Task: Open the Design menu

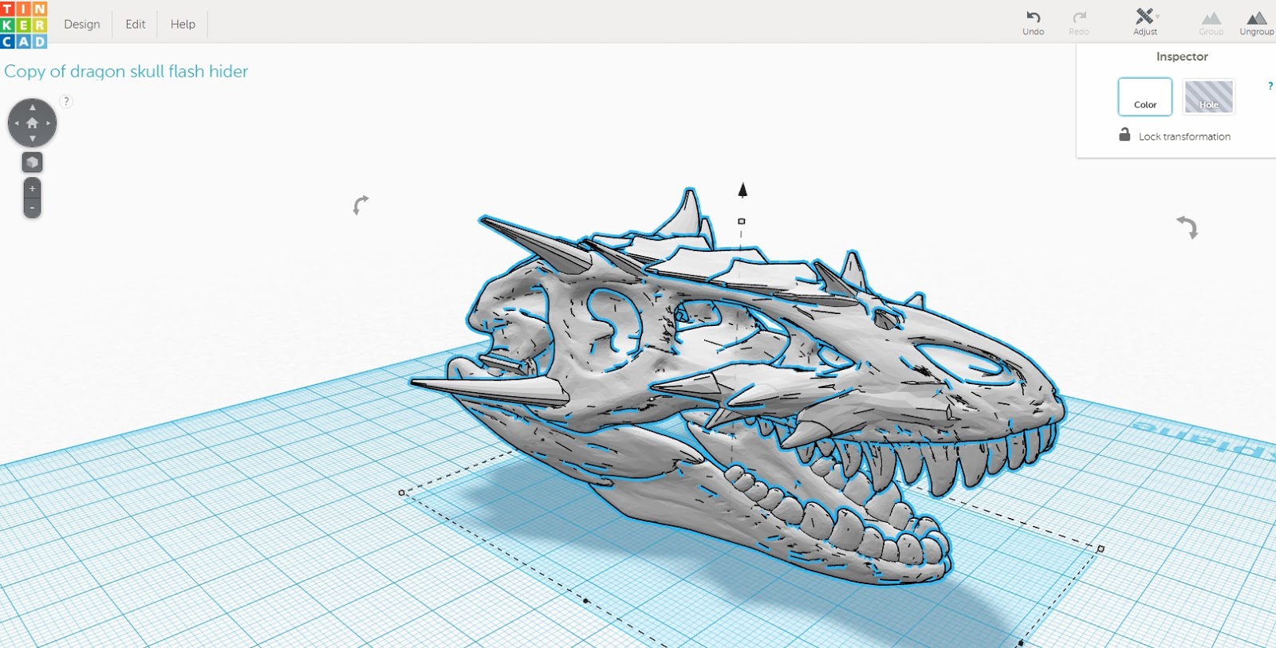Action: 82,24
